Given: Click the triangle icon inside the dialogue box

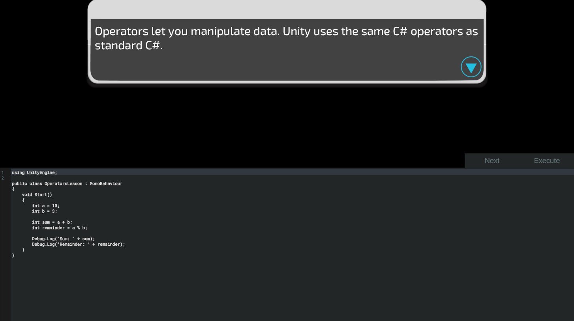Looking at the screenshot, I should 471,67.
